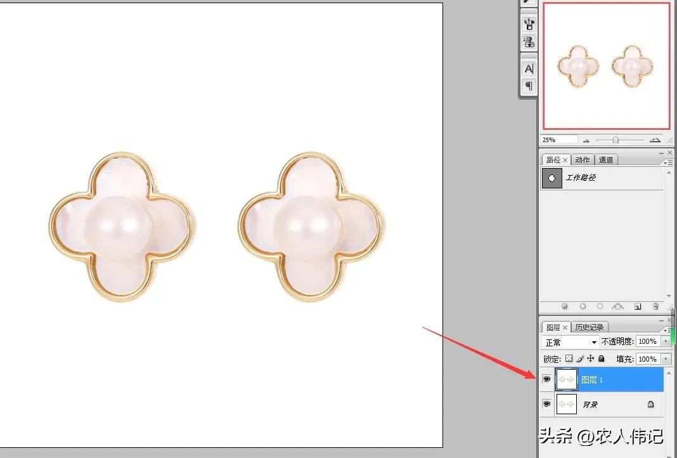Click the 背景 layer thumbnail
This screenshot has height=458, width=677.
[567, 404]
